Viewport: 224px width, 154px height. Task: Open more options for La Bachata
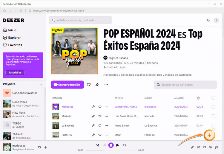click(x=107, y=125)
